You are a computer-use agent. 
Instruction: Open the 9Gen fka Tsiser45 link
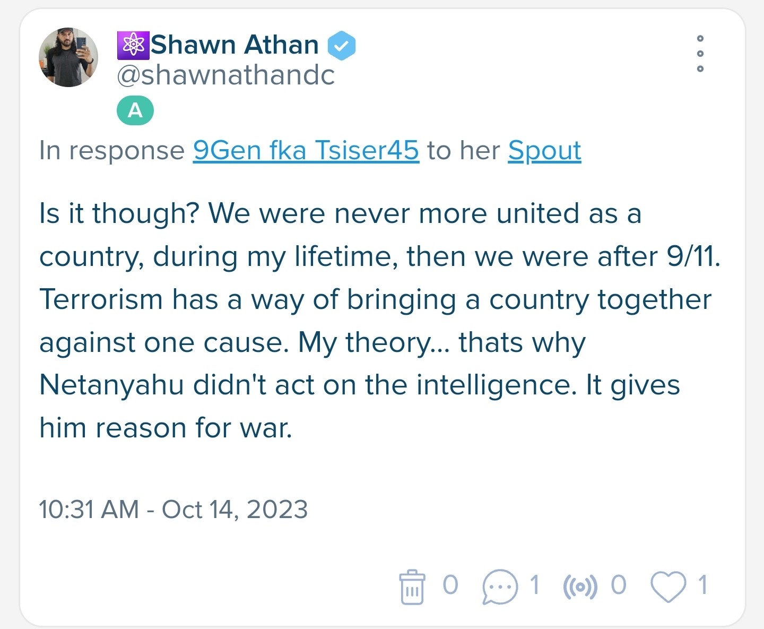306,150
